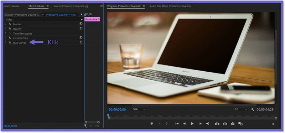Open the 50% zoom level dropdown

click(x=139, y=109)
